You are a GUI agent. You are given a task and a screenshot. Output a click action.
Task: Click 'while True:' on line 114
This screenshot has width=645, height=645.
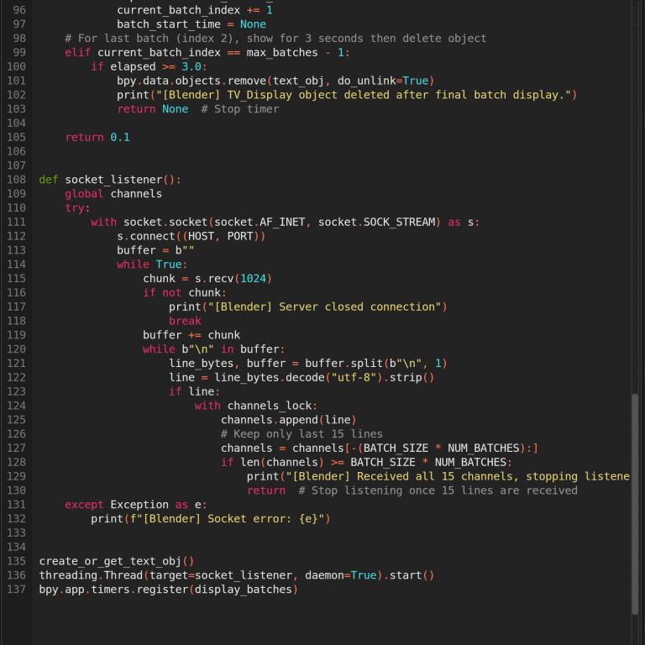point(152,264)
